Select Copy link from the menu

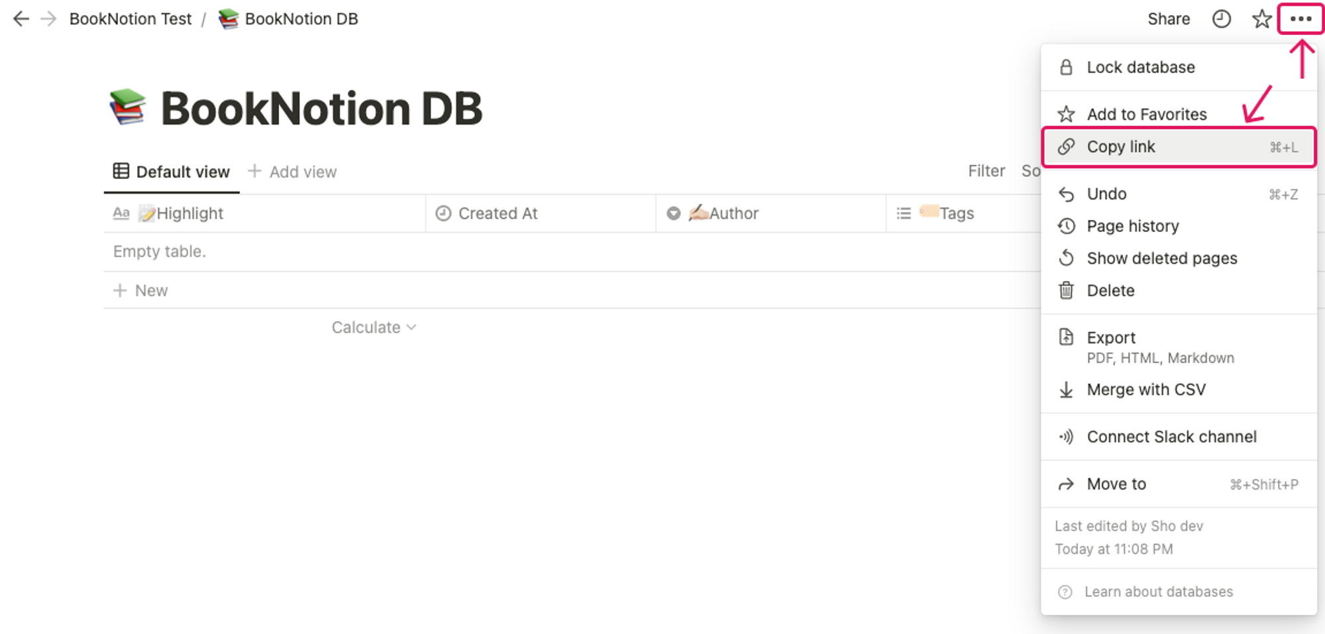[x=1179, y=147]
